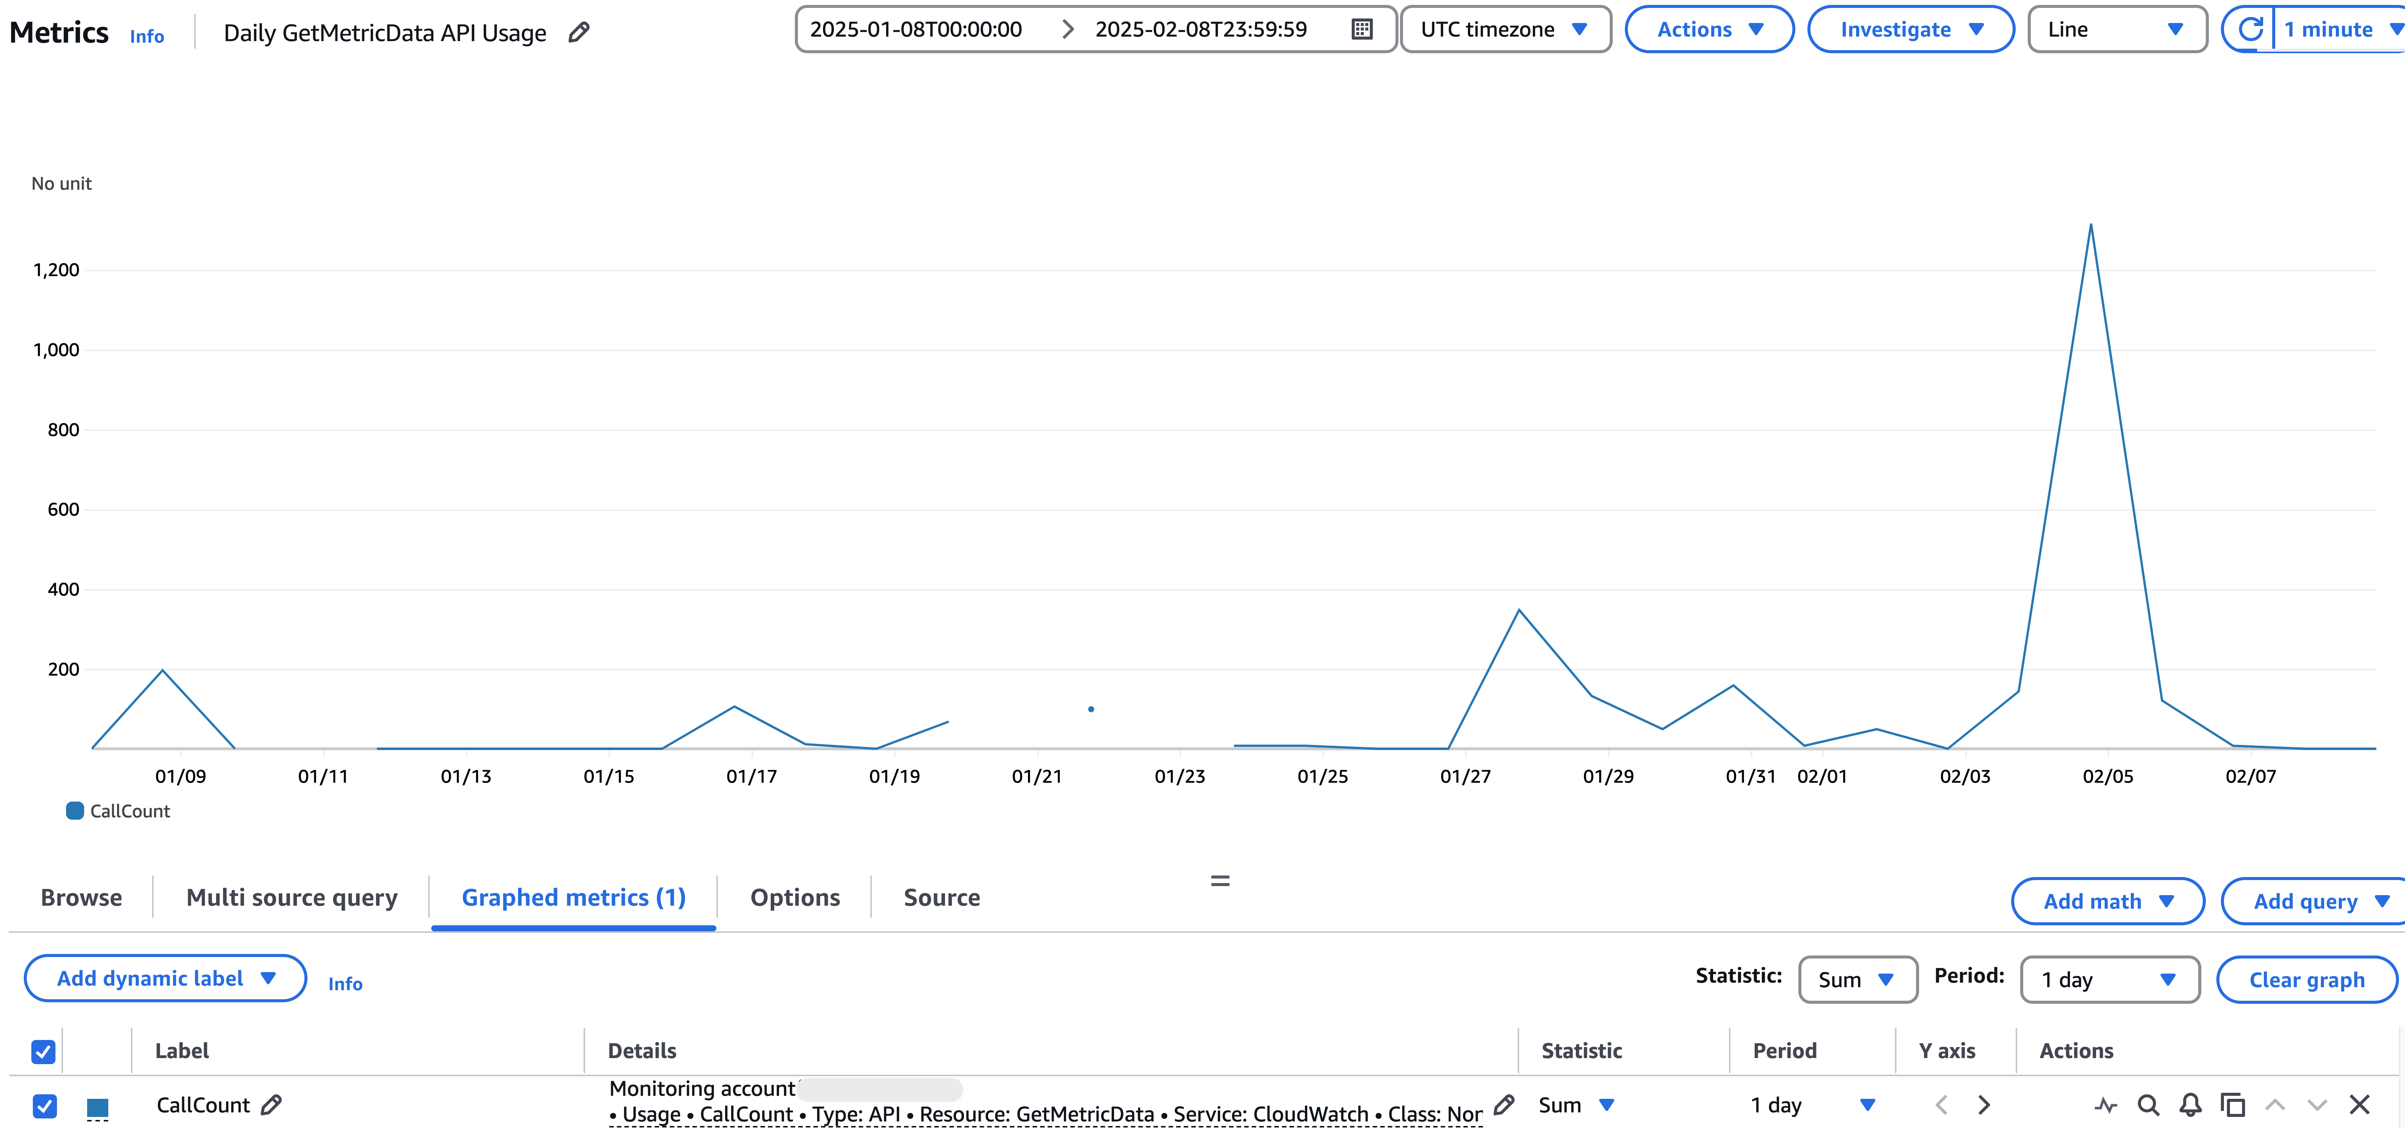The image size is (2405, 1129).
Task: Open the UTC timezone dropdown
Action: (1504, 30)
